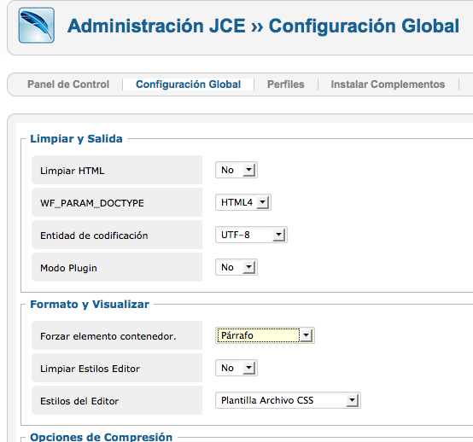Switch to the Perfiles tab
This screenshot has height=442, width=473.
(x=286, y=84)
